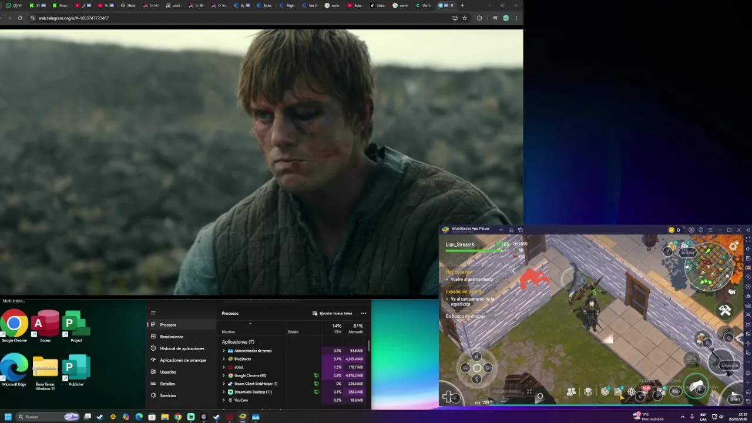Click BlueStacks coin balance icon
The height and width of the screenshot is (423, 752).
(x=672, y=230)
